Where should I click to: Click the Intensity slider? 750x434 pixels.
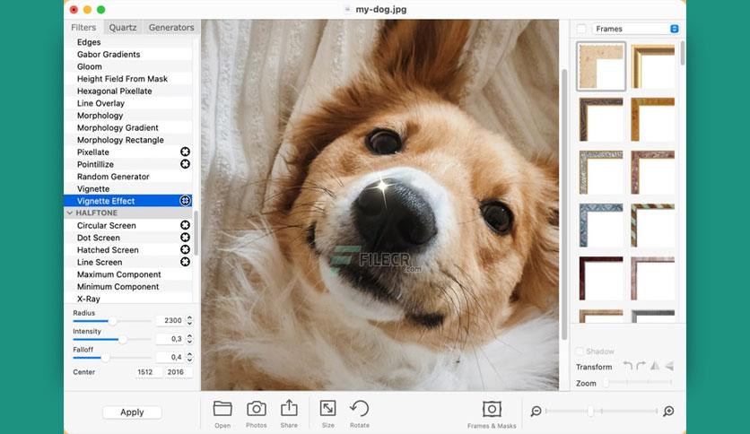coord(112,339)
